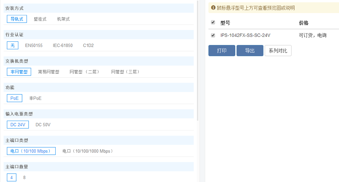This screenshot has height=182, width=339.
Task: Uncheck IPS-1042FX-SS-SC-24V row checkbox
Action: click(x=213, y=35)
